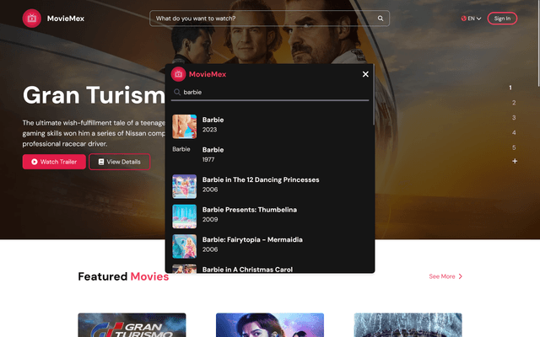Click the play icon in Watch Trailer
The width and height of the screenshot is (540, 337).
tap(35, 162)
